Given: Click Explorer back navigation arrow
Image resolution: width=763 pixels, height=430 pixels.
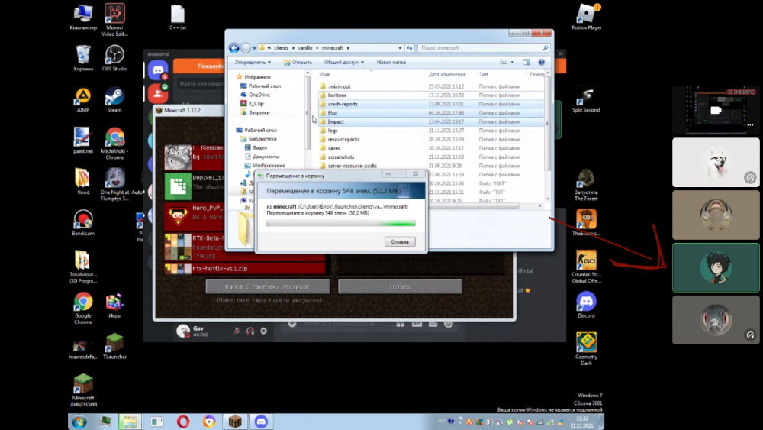Looking at the screenshot, I should (x=234, y=47).
